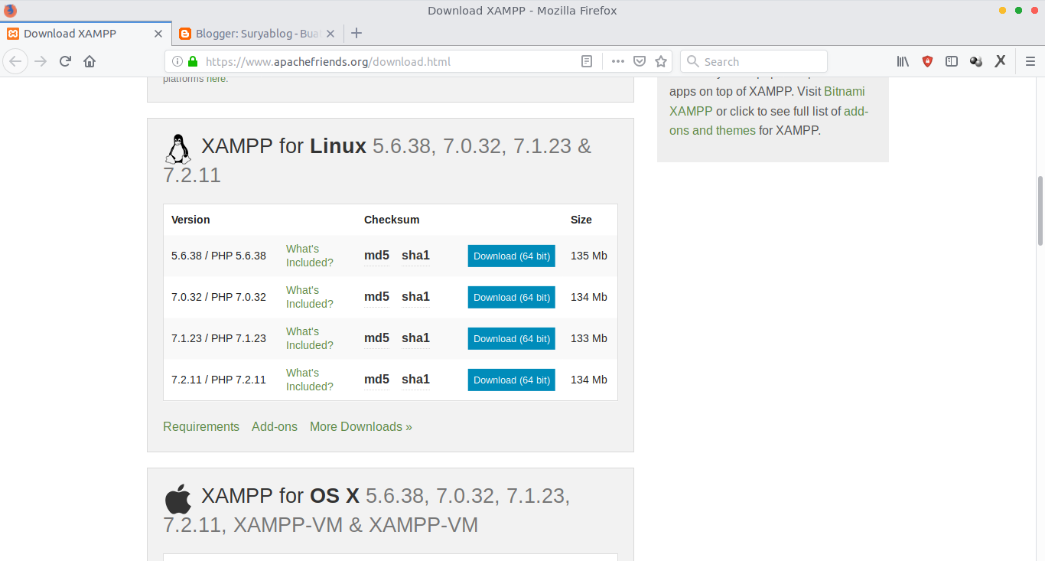Show sha1 checksum for 5.6.38

coord(415,256)
